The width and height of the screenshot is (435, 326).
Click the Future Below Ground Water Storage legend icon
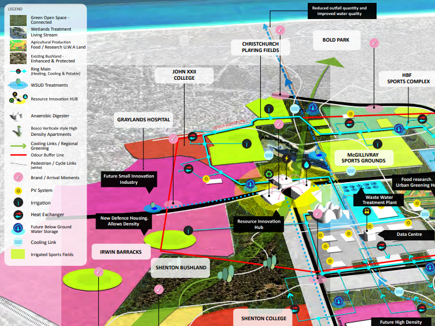(x=19, y=228)
